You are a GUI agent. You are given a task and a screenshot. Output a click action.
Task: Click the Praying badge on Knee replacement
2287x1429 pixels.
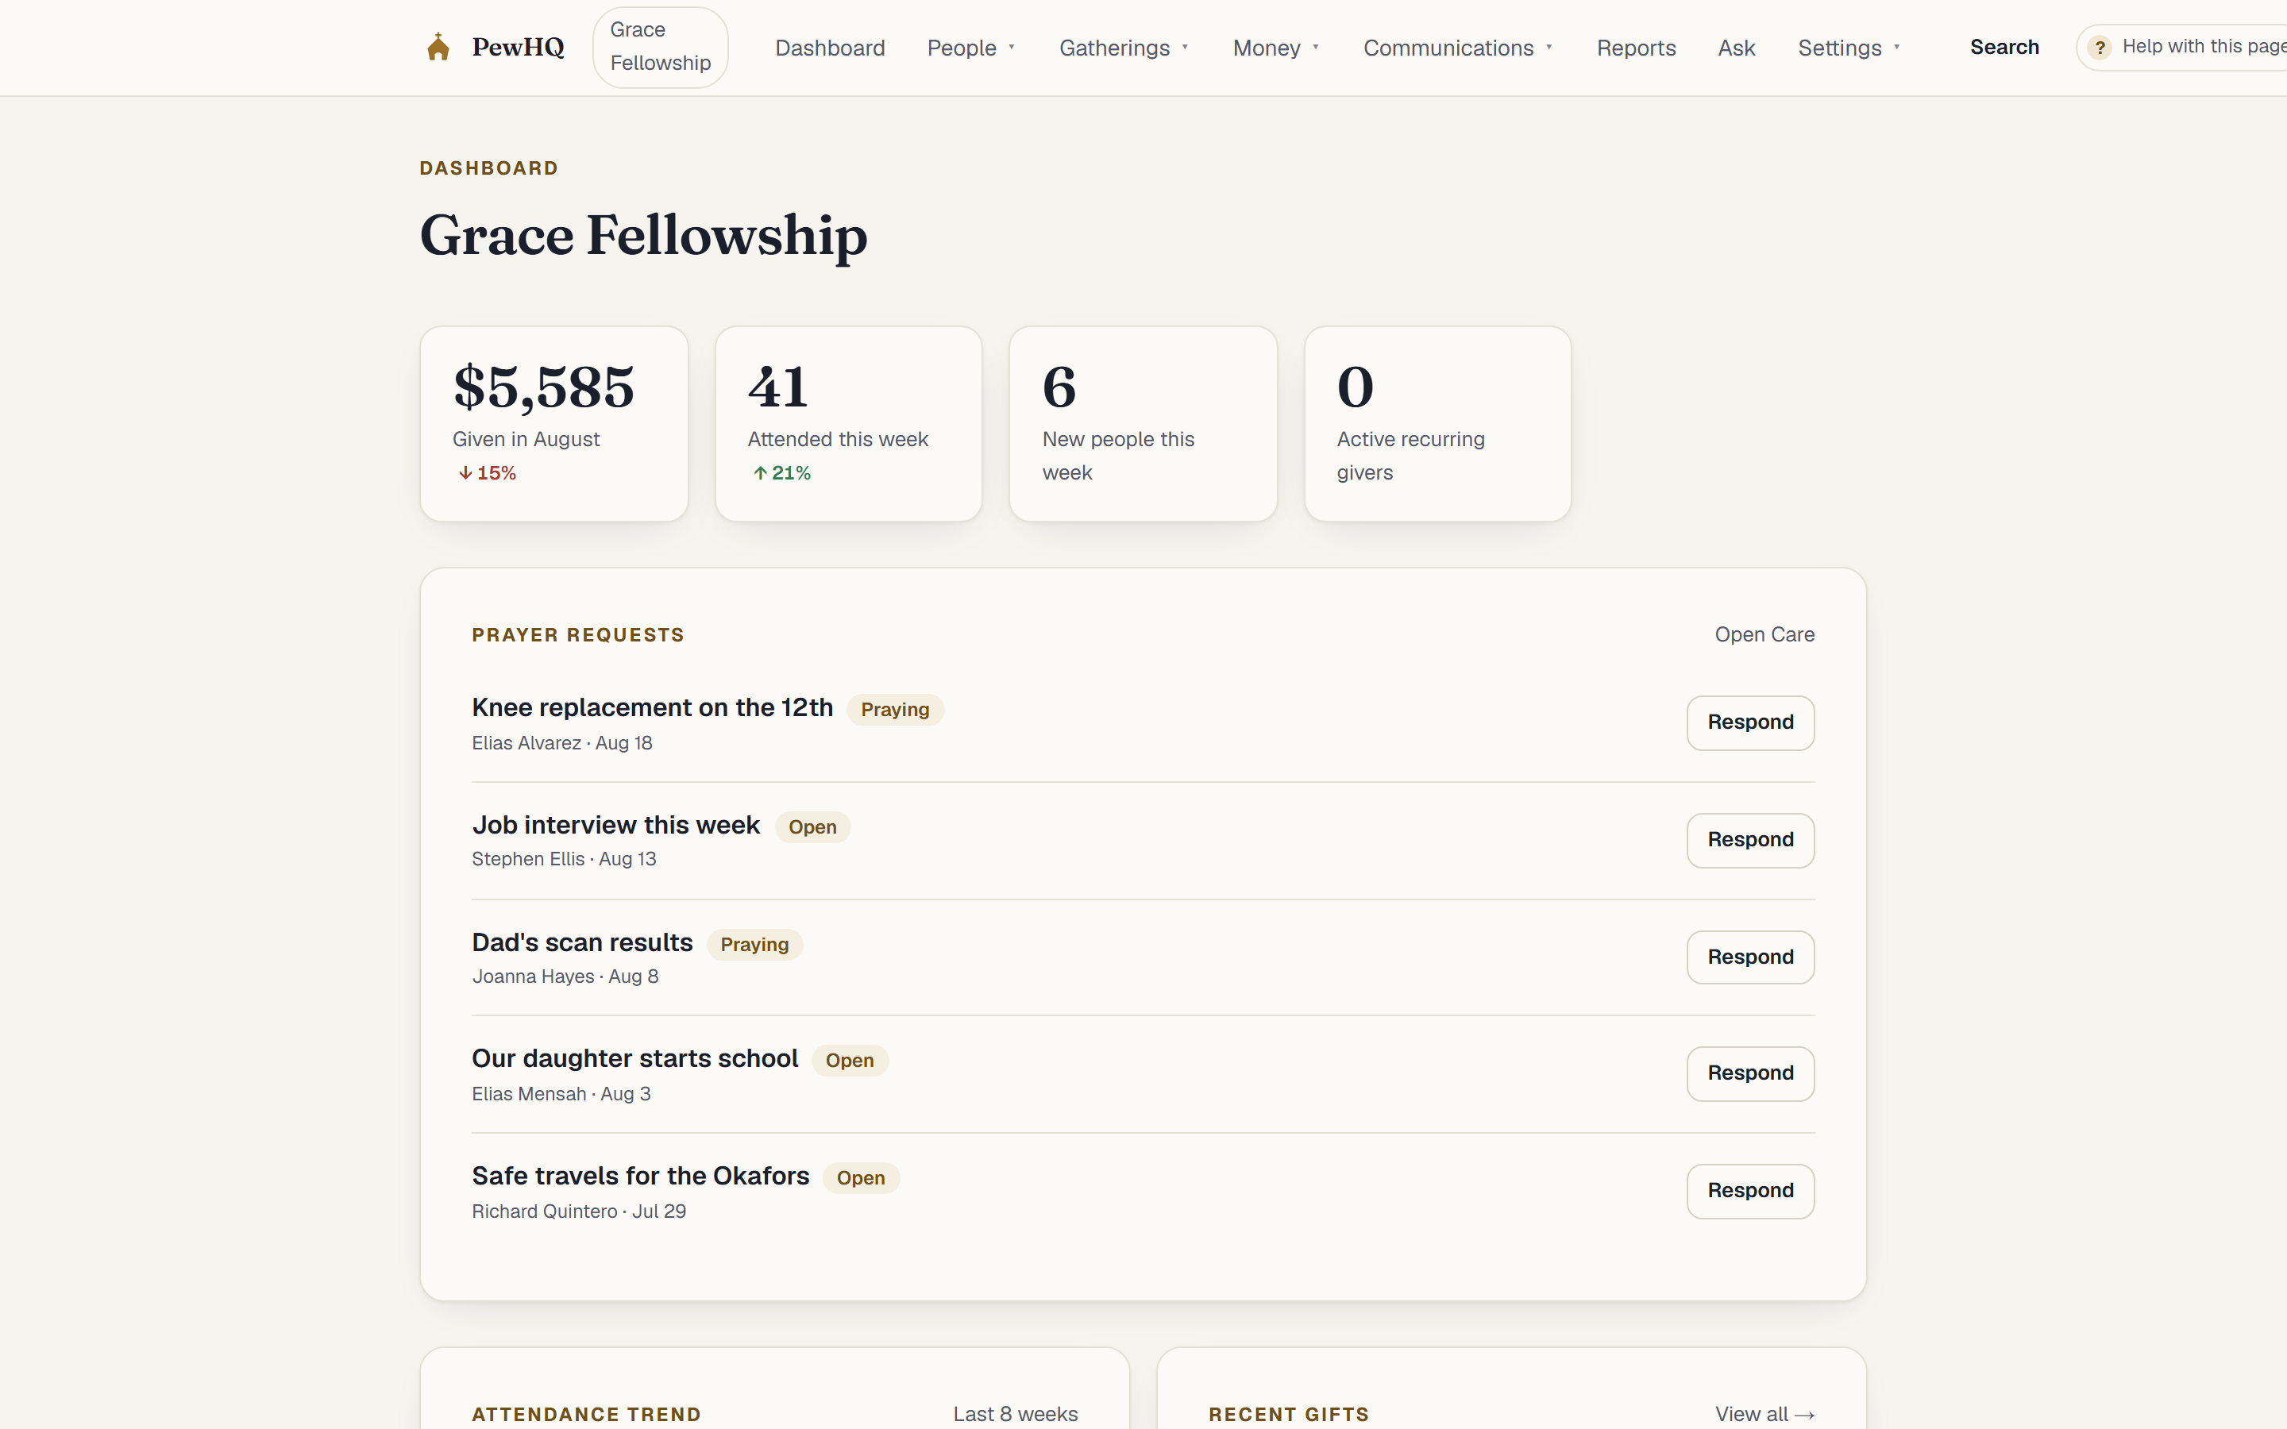(x=894, y=710)
